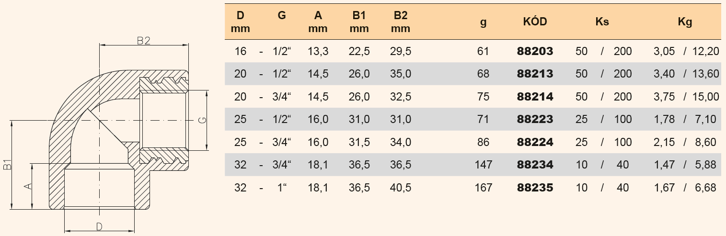Click the B2 dimension label in drawing

(144, 41)
